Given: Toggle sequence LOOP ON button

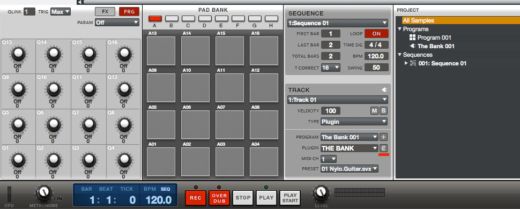Looking at the screenshot, I should [x=376, y=34].
